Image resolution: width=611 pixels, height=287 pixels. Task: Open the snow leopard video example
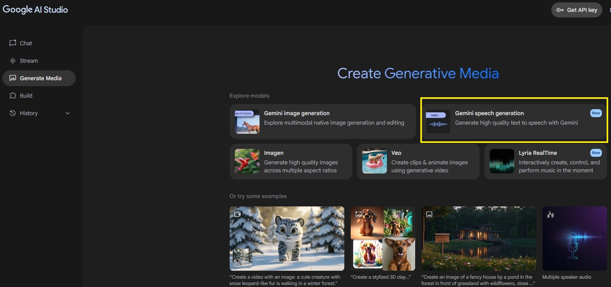pyautogui.click(x=287, y=239)
